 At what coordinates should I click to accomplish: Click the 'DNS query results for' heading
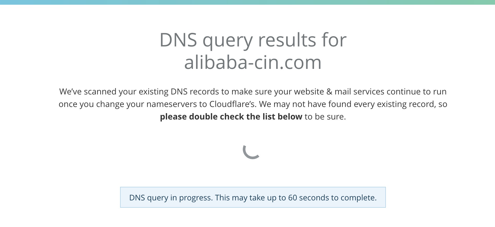(253, 40)
